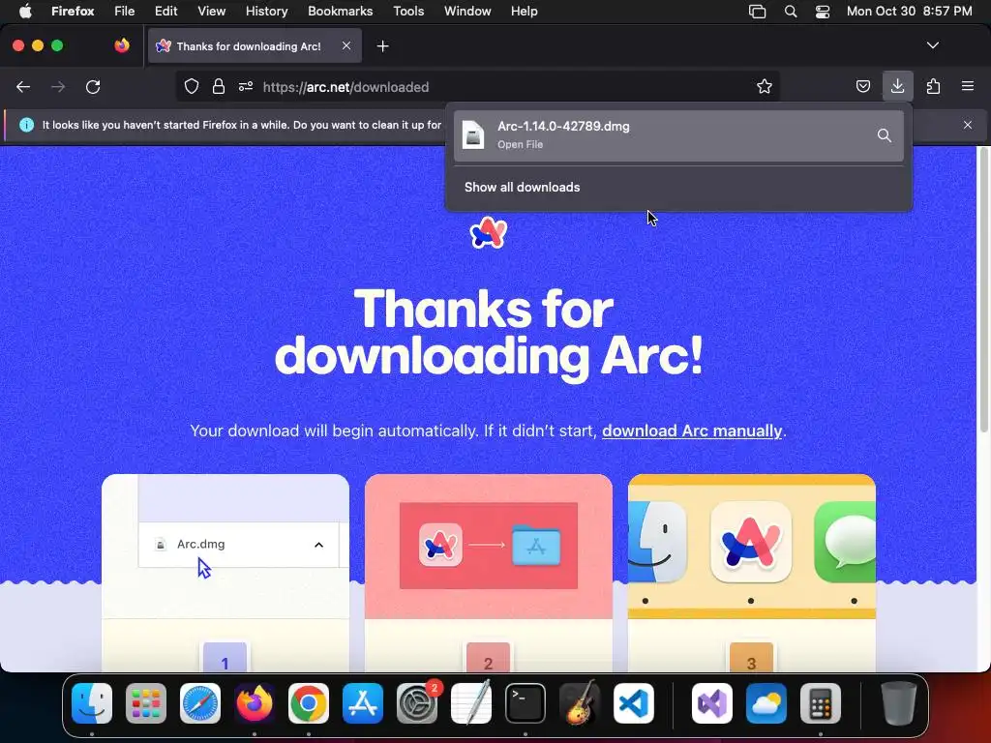Image resolution: width=991 pixels, height=743 pixels.
Task: Launch Safari from the Dock
Action: 200,703
